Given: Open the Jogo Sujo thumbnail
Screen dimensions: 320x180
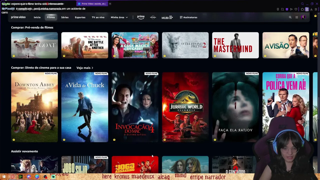Looking at the screenshot, I should pyautogui.click(x=85, y=165).
